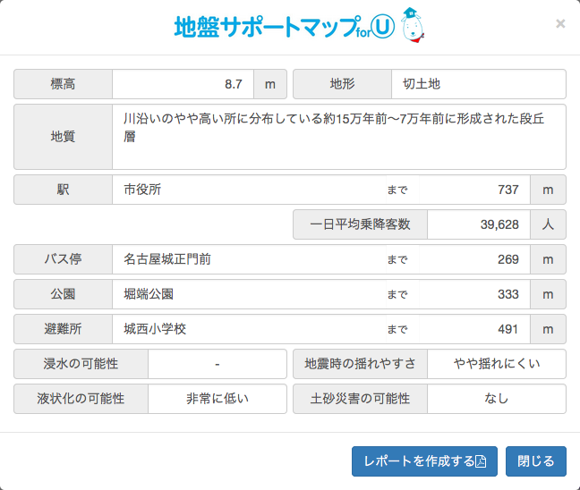Image resolution: width=580 pixels, height=490 pixels.
Task: Select the landslide value なし
Action: coord(497,399)
